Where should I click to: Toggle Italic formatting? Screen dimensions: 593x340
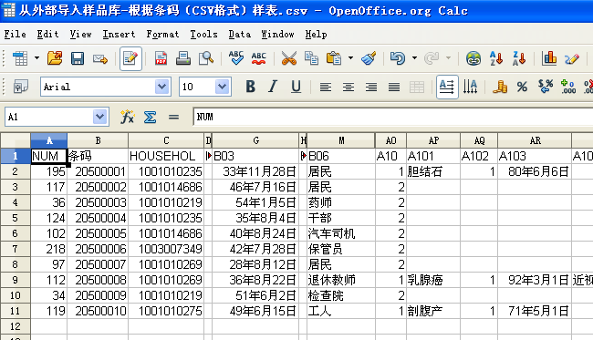(273, 87)
